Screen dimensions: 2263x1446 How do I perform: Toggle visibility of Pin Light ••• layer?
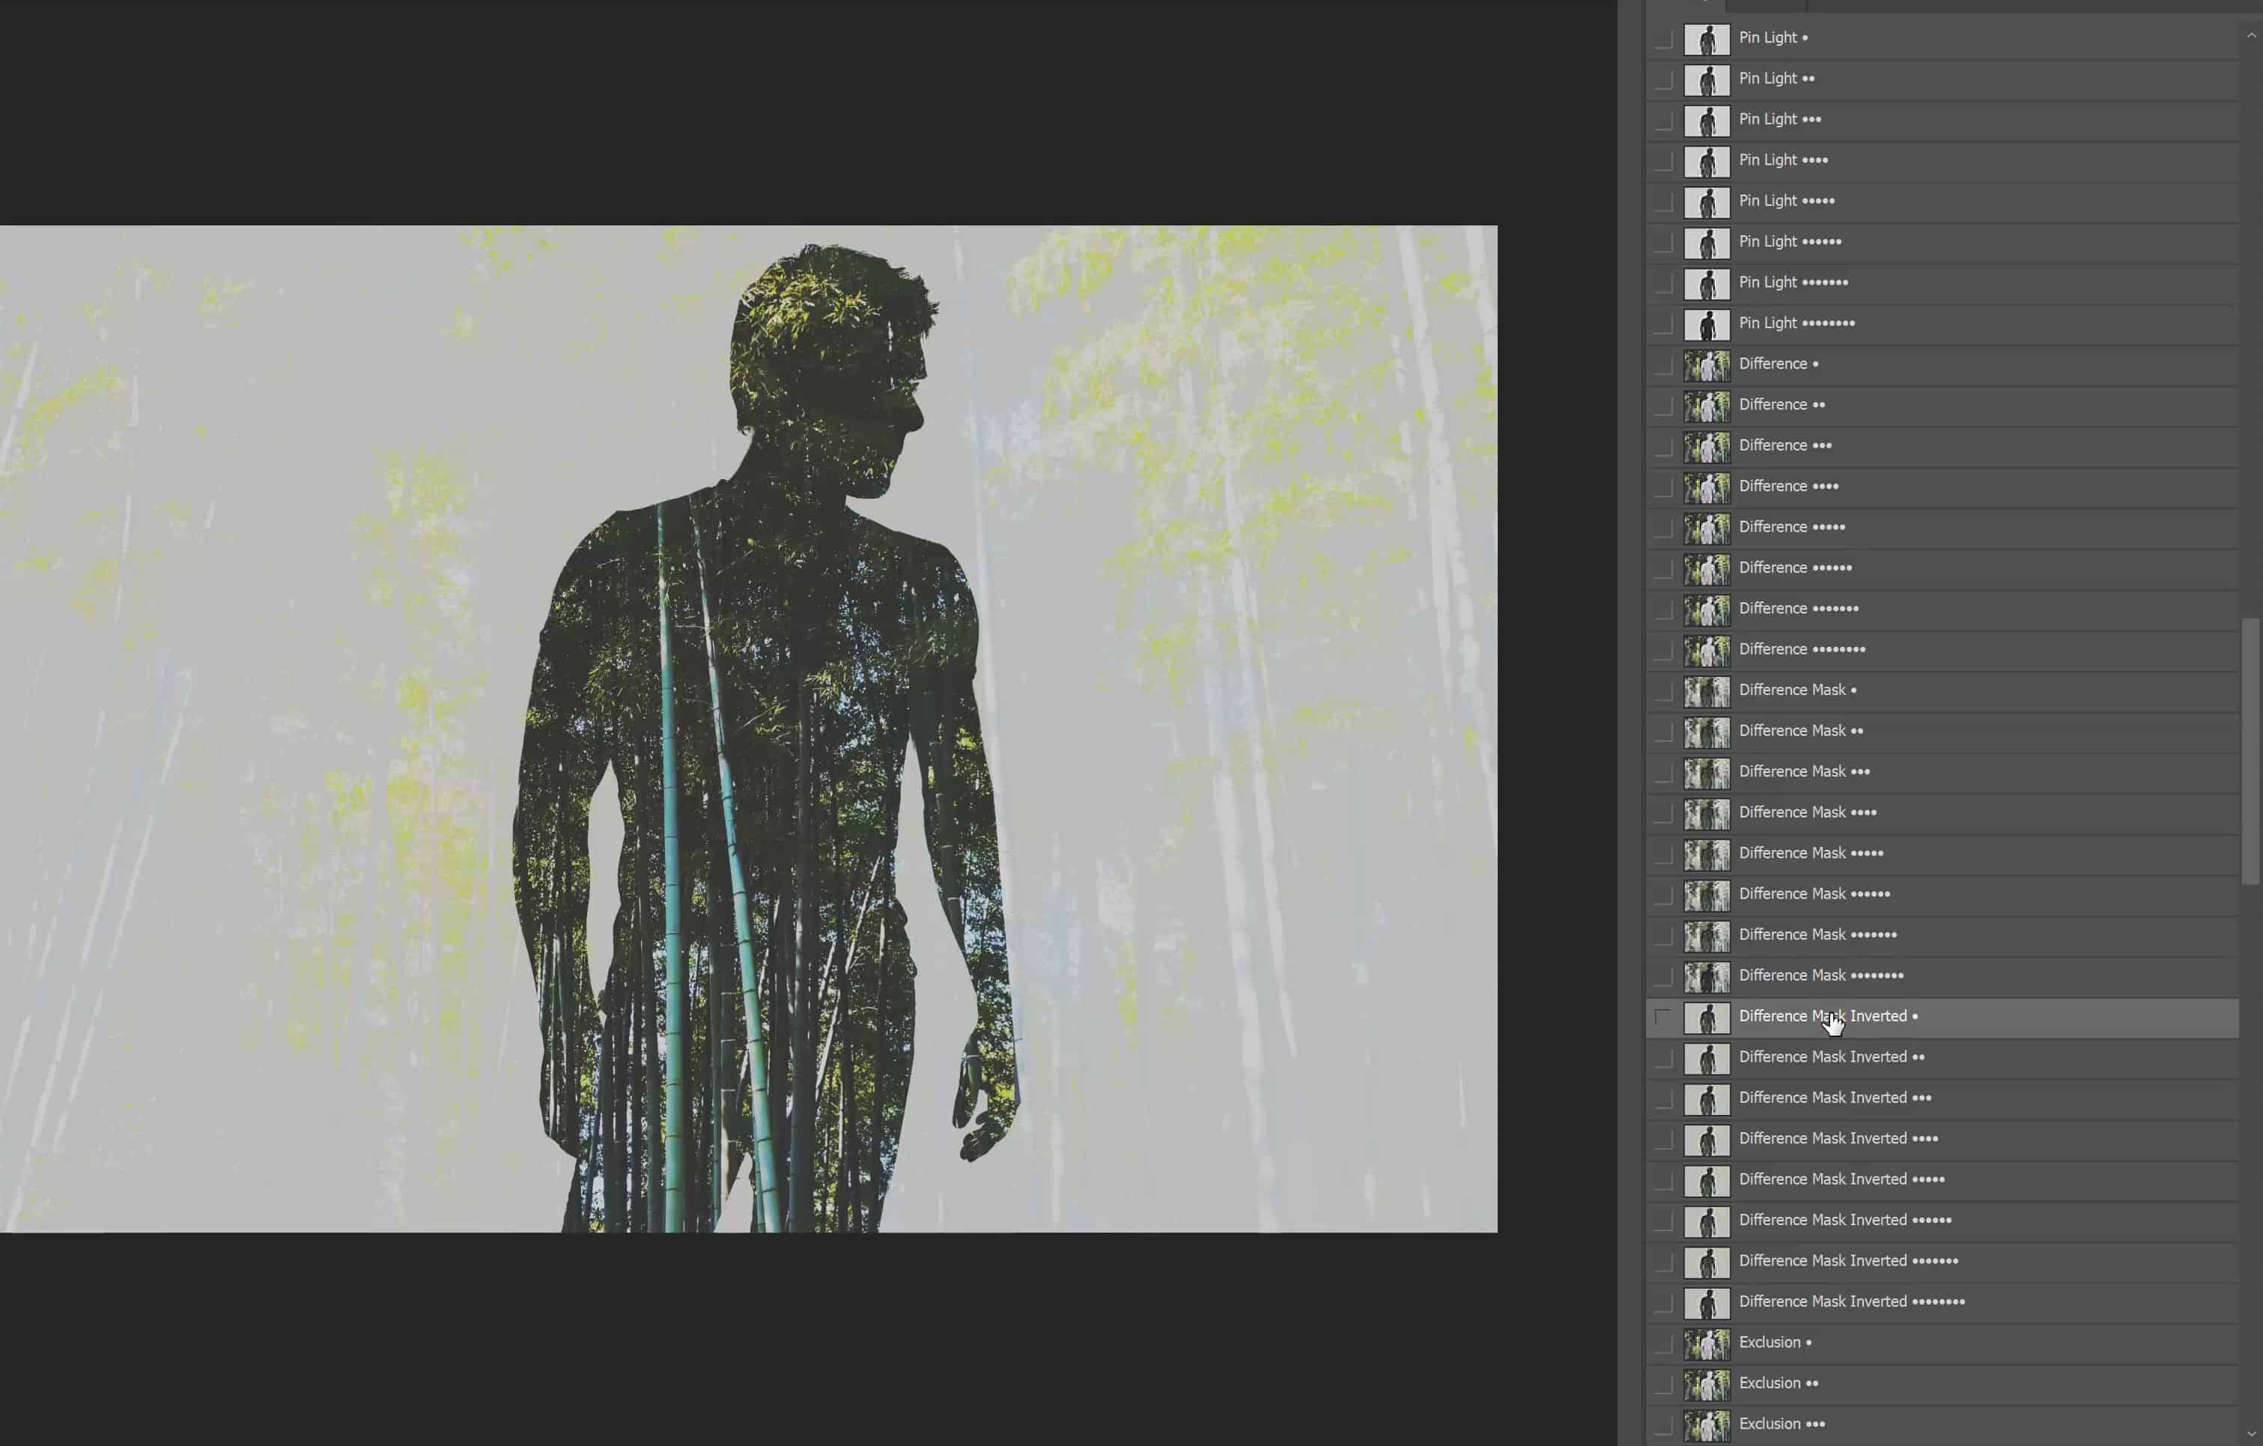tap(1663, 121)
